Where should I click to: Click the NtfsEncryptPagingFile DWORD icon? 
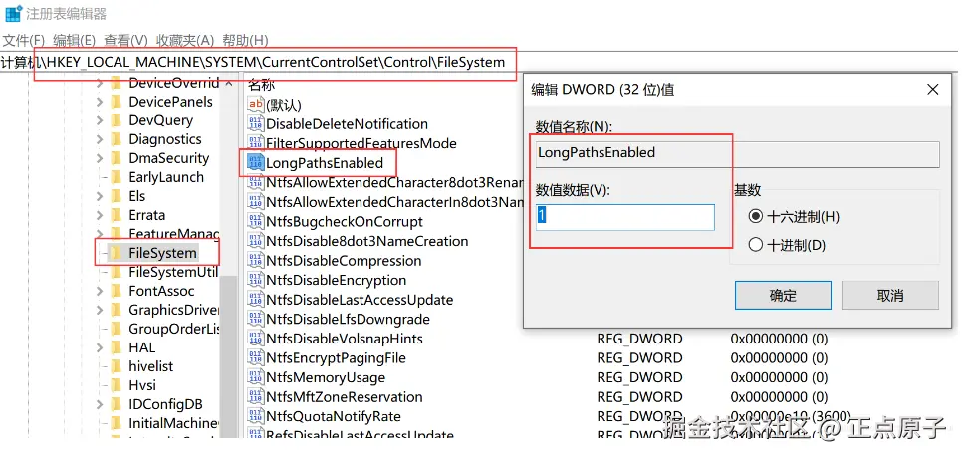(255, 358)
